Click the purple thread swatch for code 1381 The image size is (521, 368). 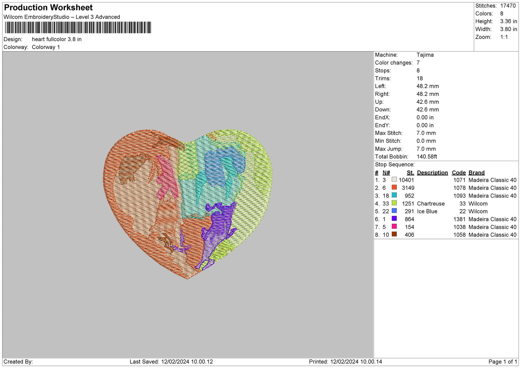pyautogui.click(x=394, y=219)
